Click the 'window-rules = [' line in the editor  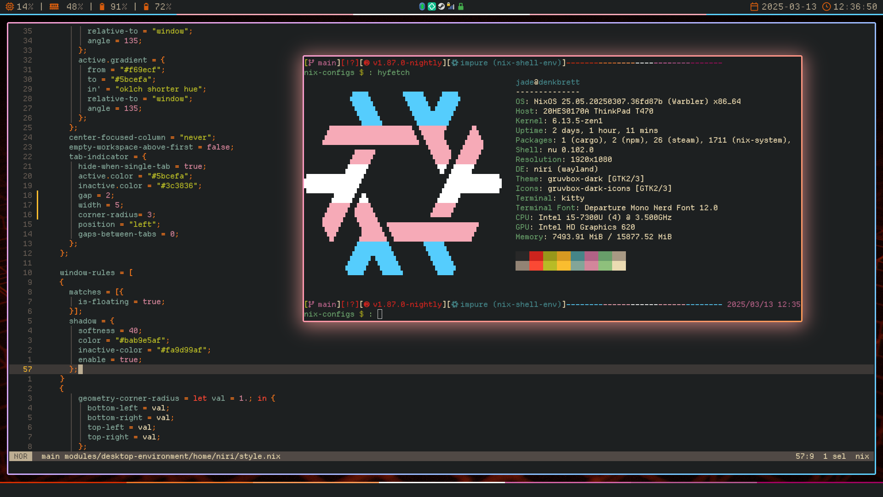point(97,272)
